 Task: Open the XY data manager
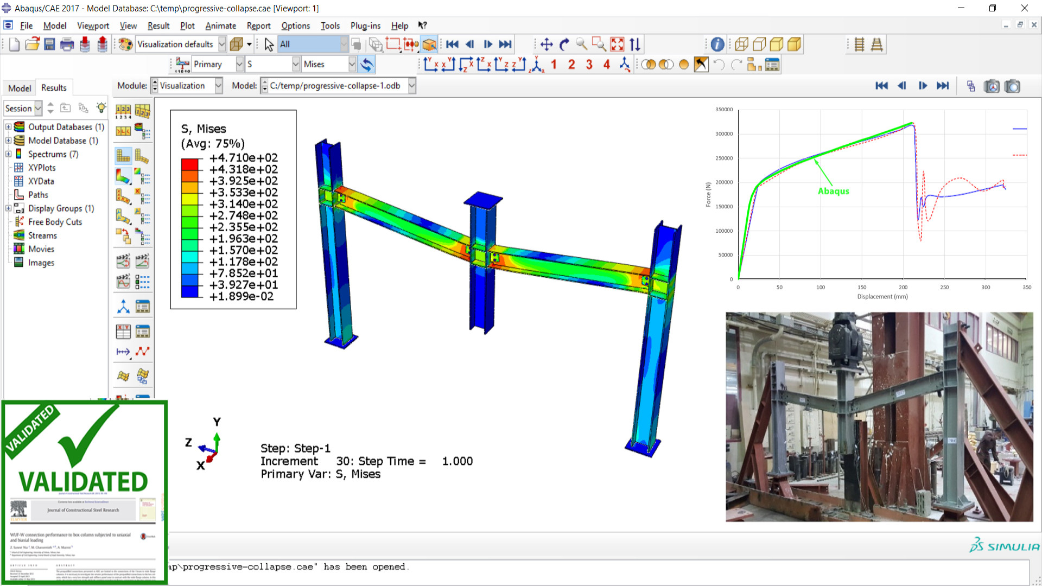[142, 332]
